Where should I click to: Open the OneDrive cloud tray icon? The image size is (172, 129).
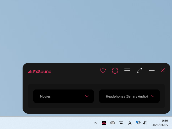click(x=113, y=123)
